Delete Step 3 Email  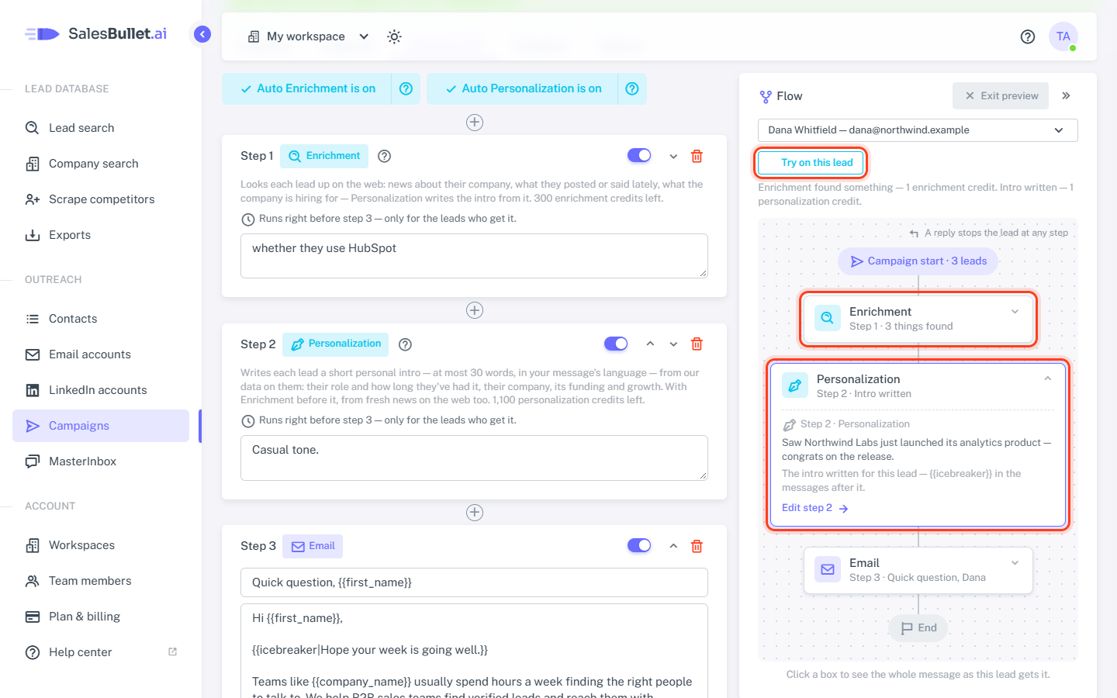coord(697,546)
